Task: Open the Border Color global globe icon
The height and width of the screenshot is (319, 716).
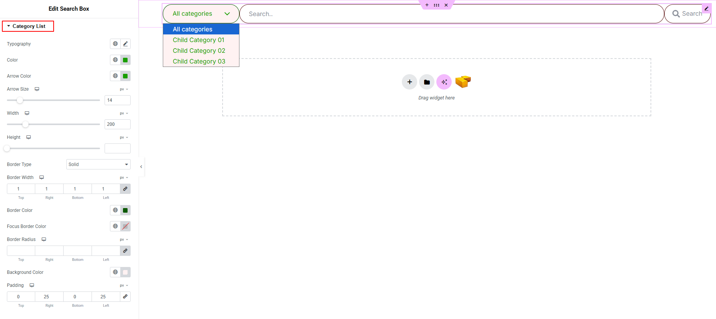Action: (x=115, y=210)
